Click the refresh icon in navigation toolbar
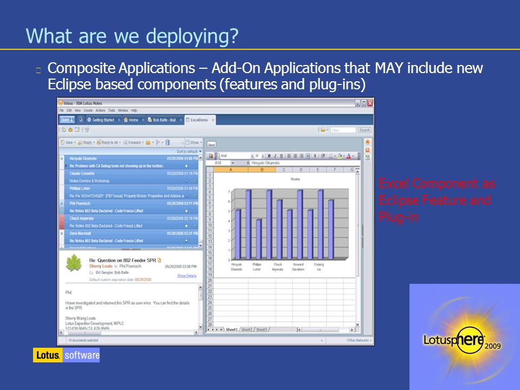The image size is (520, 390). [64, 130]
